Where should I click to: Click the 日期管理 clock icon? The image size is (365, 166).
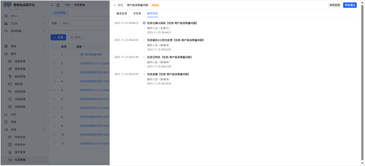(10, 99)
